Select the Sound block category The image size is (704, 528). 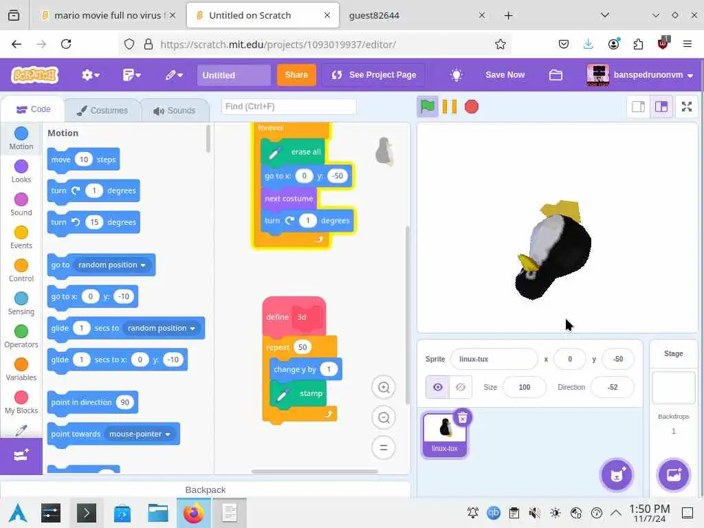pyautogui.click(x=21, y=204)
